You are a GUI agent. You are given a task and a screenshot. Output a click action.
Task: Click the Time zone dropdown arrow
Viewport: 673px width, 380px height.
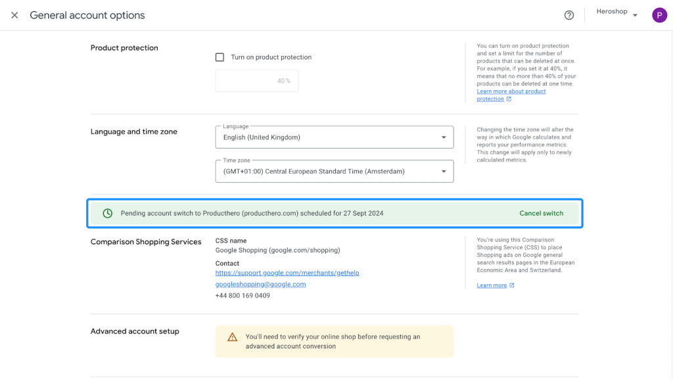pos(444,172)
